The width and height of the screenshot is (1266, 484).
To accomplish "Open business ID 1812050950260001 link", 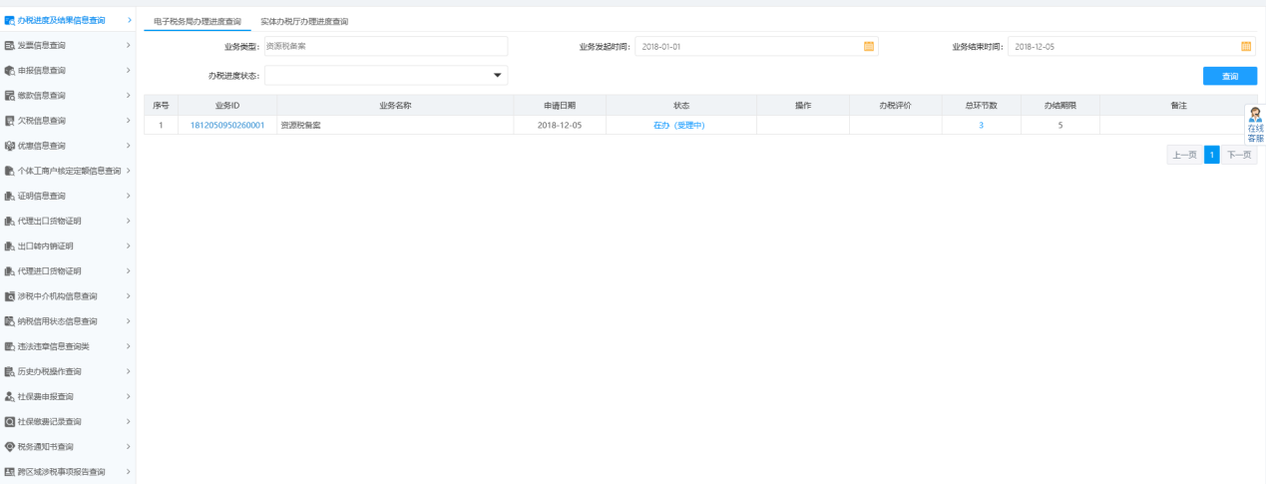I will pyautogui.click(x=227, y=125).
